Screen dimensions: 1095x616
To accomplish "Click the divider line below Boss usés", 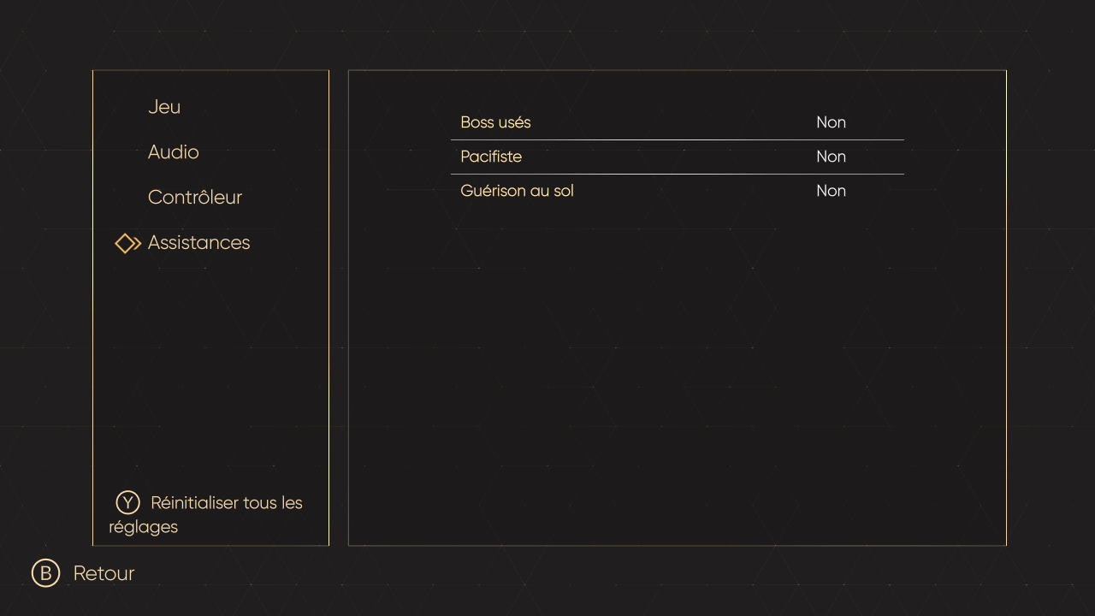I will (677, 139).
